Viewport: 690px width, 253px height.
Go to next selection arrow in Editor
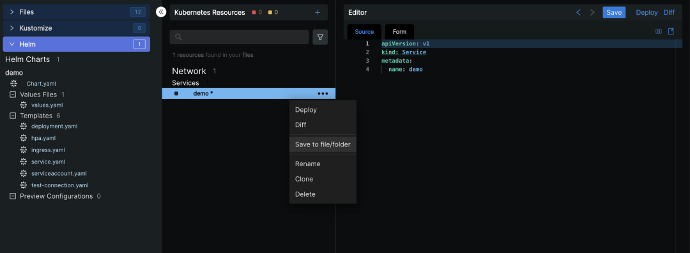592,12
